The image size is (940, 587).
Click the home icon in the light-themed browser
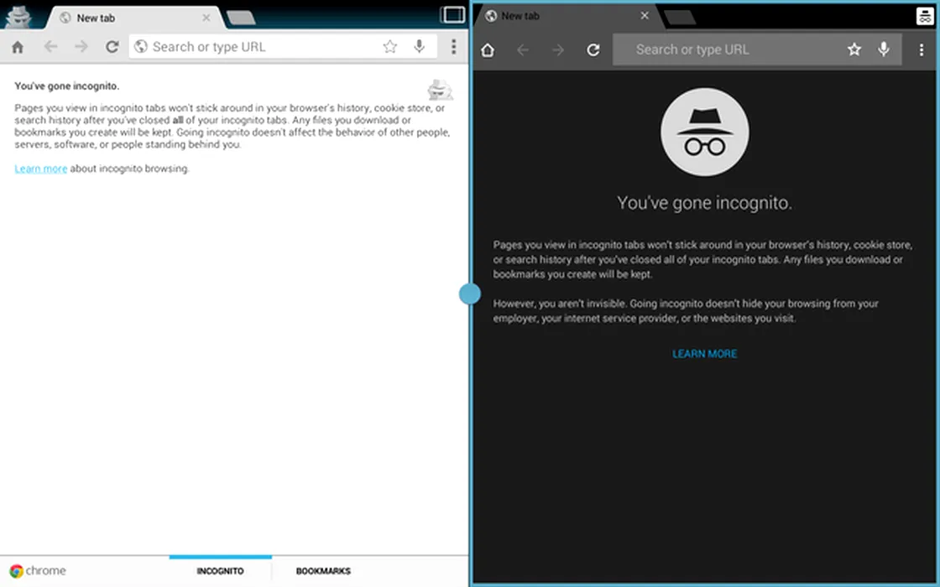pyautogui.click(x=18, y=47)
